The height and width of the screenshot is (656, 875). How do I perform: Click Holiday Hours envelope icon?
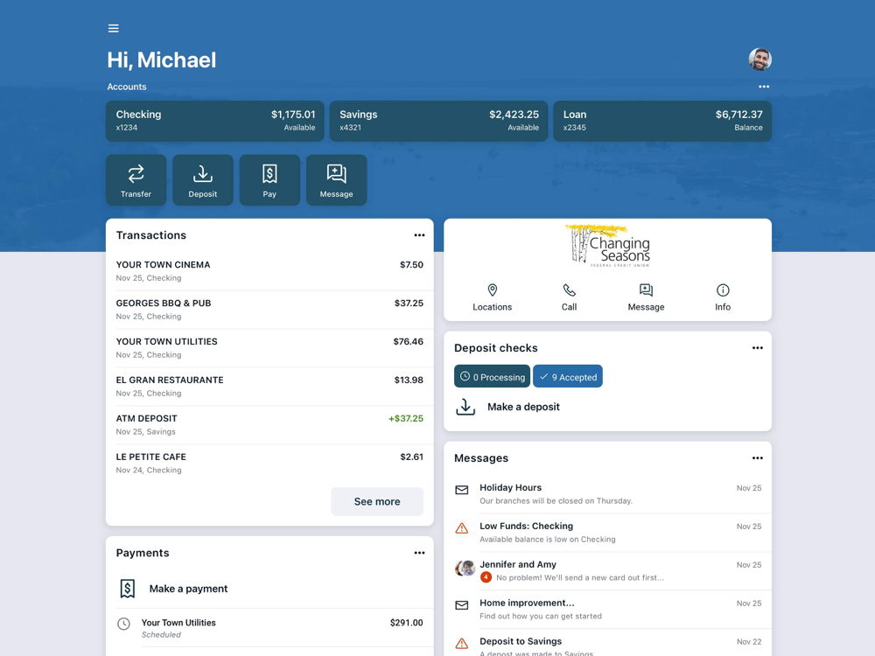[461, 490]
